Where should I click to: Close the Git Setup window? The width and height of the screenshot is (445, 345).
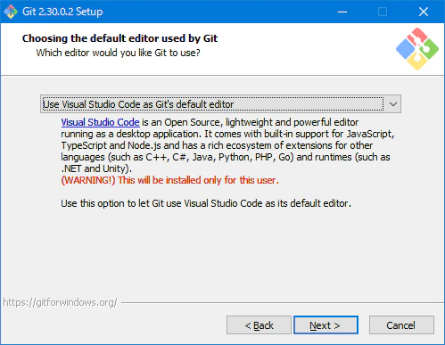tap(424, 12)
